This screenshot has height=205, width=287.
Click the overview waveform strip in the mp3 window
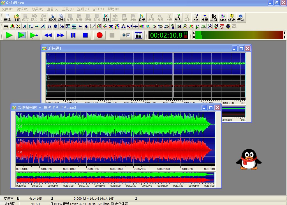[115, 177]
